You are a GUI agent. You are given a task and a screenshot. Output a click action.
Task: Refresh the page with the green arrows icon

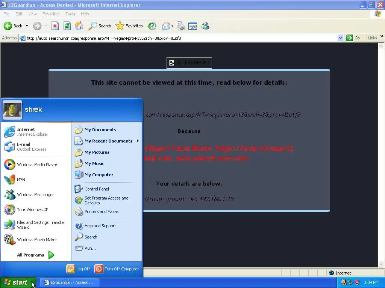[x=67, y=26]
